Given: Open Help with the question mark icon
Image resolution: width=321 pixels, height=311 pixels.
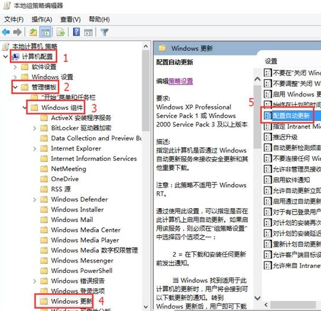Looking at the screenshot, I should (x=77, y=32).
